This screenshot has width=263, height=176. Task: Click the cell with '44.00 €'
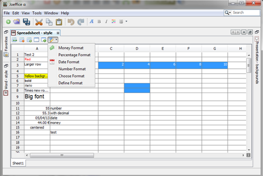(37, 123)
